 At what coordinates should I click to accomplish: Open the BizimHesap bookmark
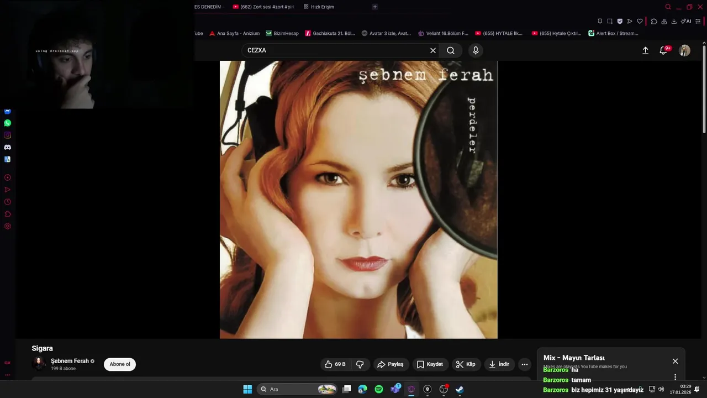click(282, 33)
